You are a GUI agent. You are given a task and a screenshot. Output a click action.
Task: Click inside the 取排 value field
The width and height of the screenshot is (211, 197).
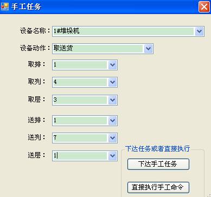pos(80,65)
